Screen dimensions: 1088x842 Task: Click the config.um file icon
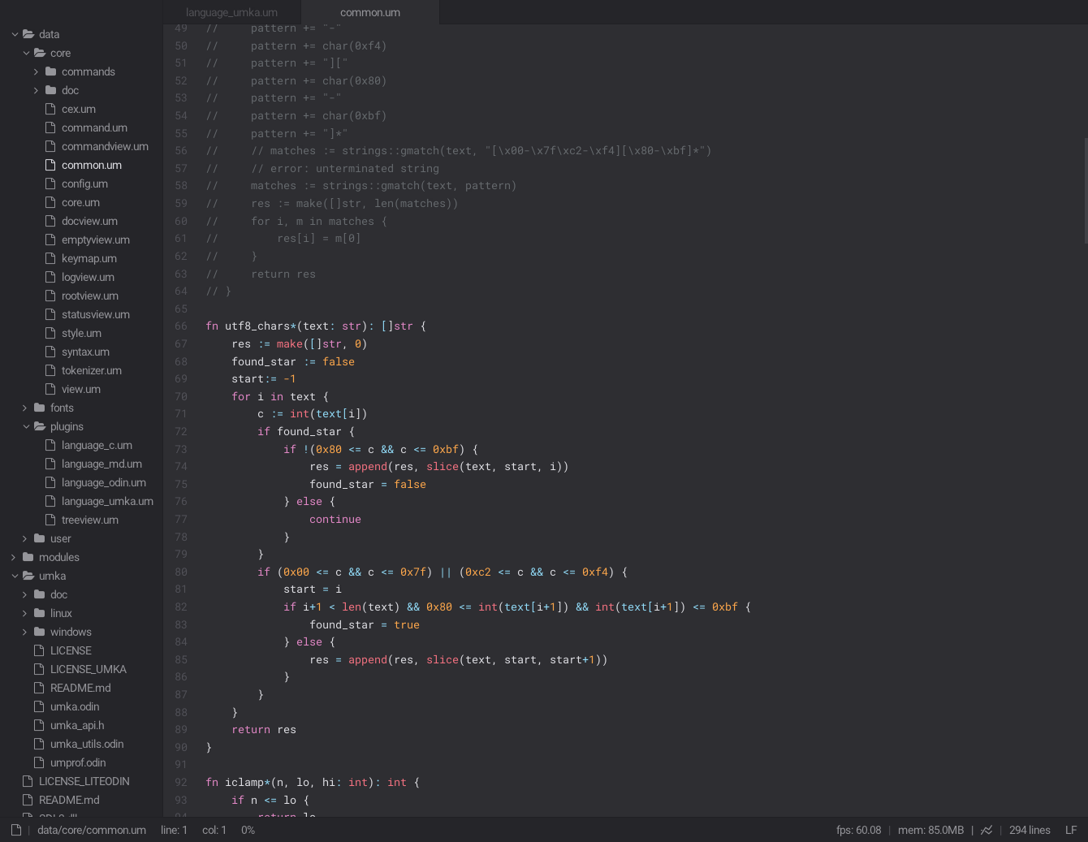[50, 184]
